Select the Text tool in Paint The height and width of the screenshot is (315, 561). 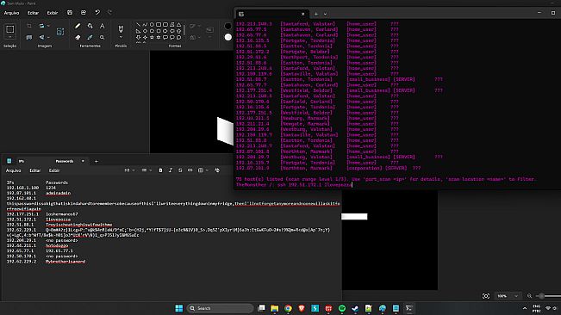pyautogui.click(x=103, y=26)
